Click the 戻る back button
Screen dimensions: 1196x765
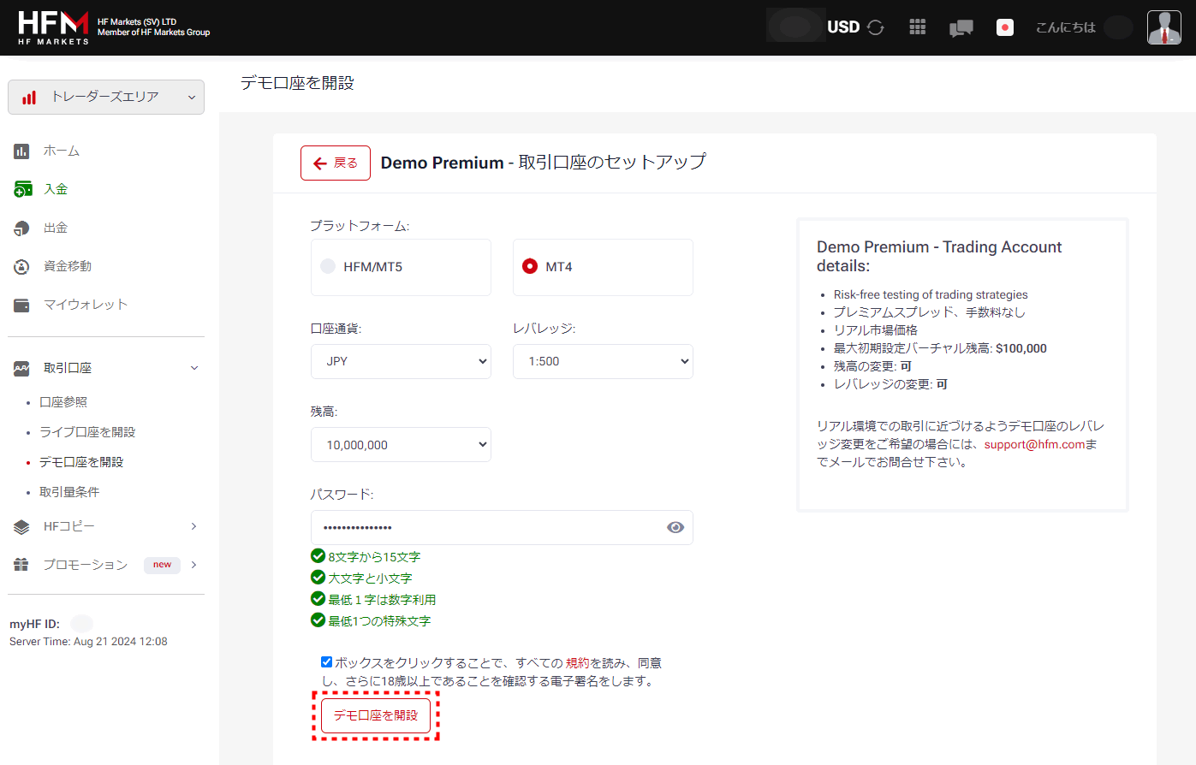[336, 163]
